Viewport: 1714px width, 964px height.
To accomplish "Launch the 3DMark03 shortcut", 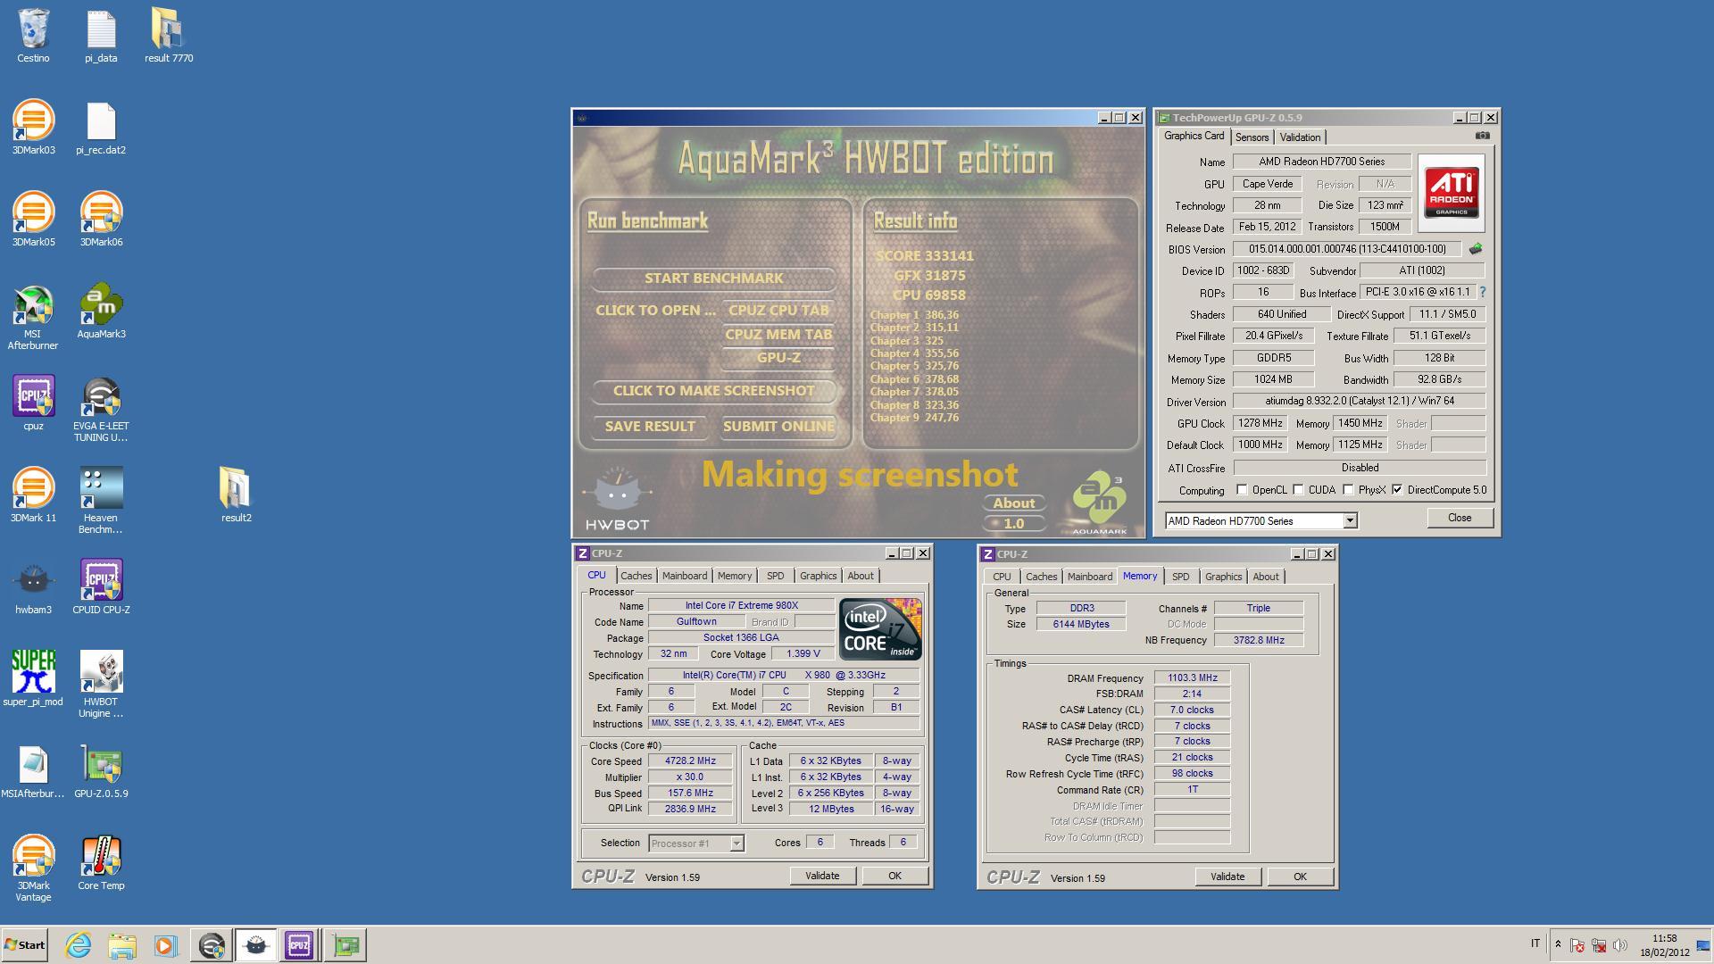I will [x=33, y=128].
